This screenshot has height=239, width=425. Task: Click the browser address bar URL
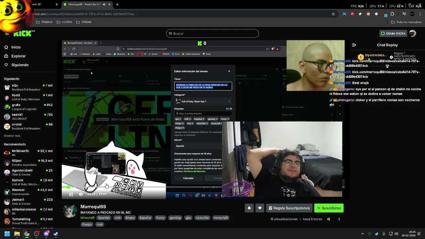click(x=84, y=14)
